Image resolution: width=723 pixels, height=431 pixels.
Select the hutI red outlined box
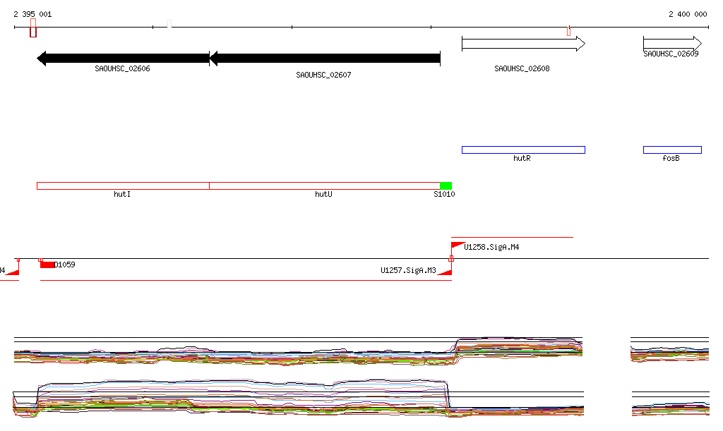[x=123, y=186]
